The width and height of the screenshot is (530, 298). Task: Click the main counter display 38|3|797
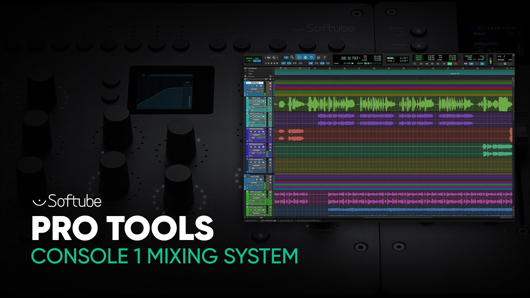349,58
